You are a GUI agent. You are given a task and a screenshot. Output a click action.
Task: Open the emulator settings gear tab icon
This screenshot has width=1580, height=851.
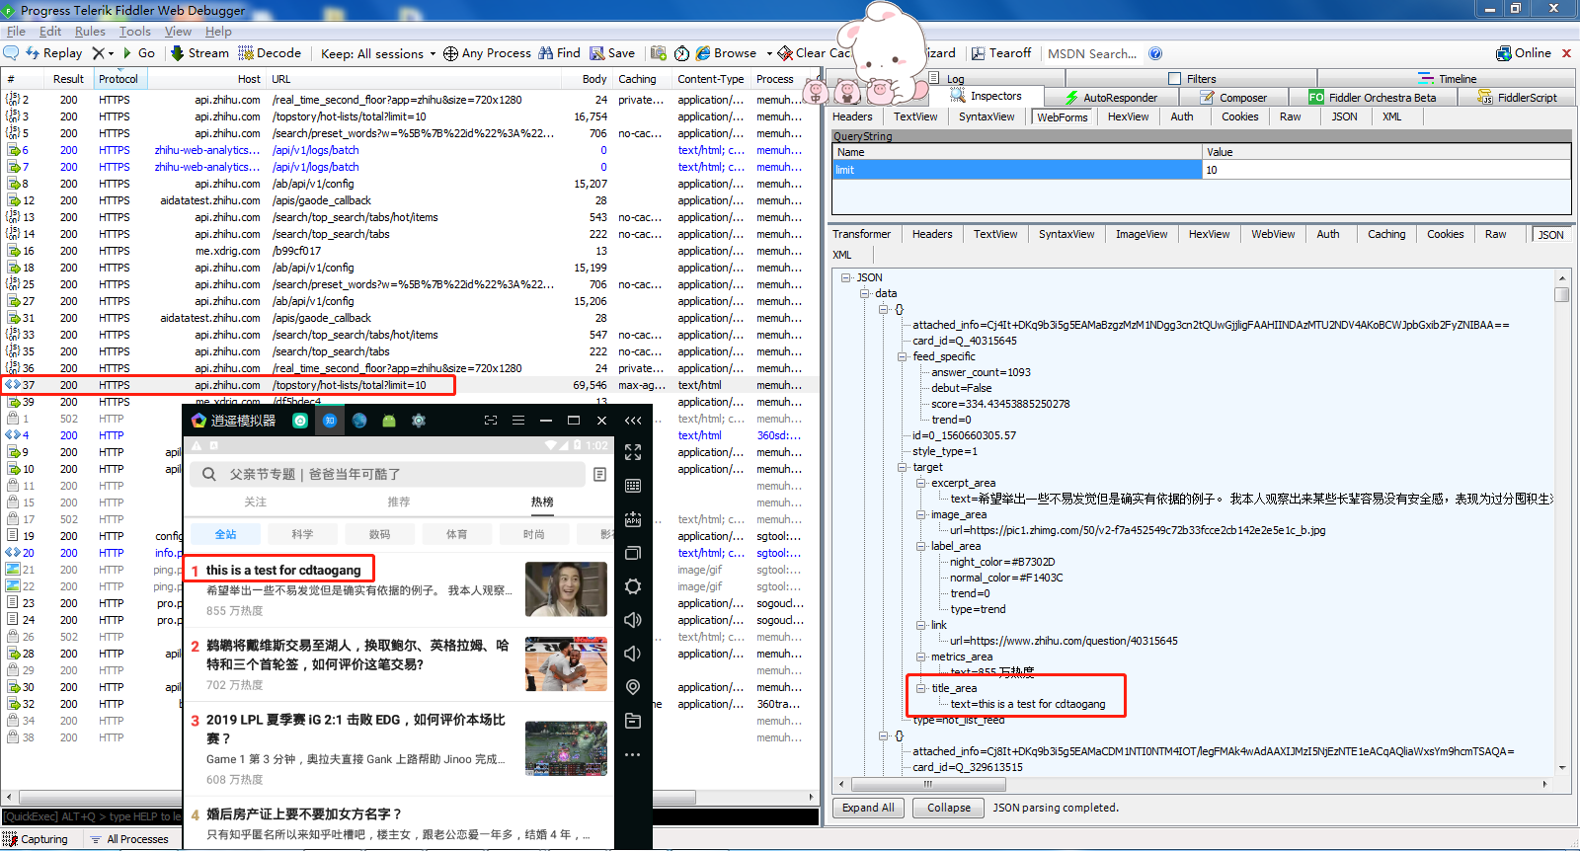click(419, 421)
